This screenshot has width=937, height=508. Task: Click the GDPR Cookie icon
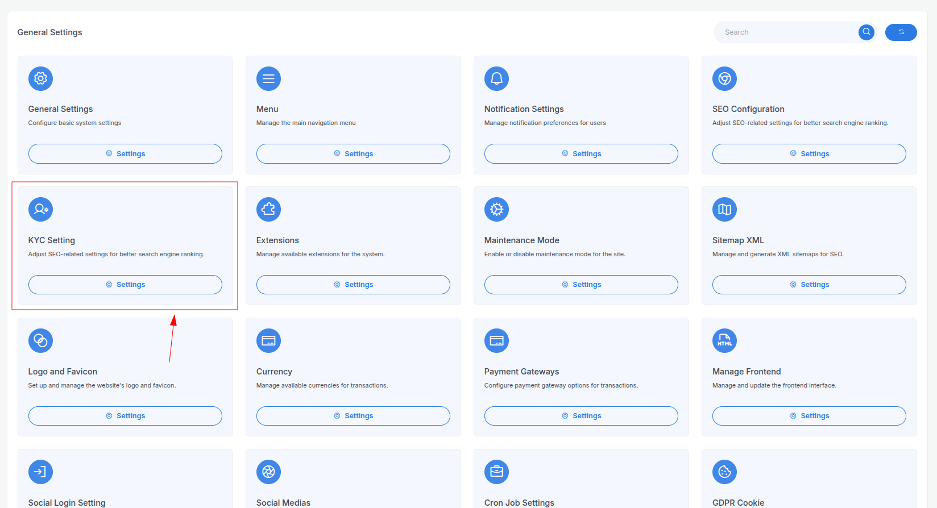(x=724, y=472)
